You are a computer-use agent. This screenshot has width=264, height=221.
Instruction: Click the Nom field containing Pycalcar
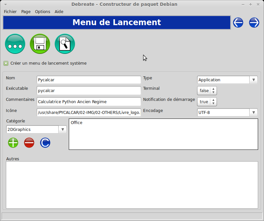coord(88,80)
